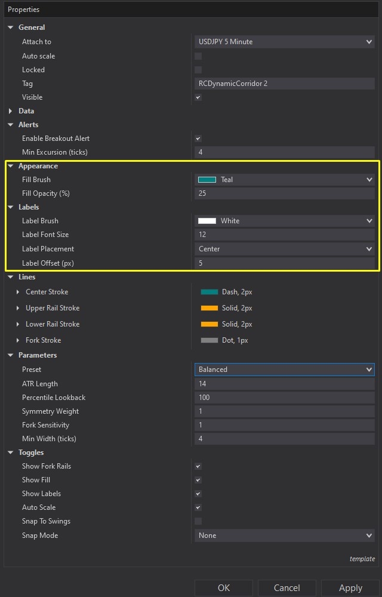
Task: Uncheck the Visible checkbox
Action: coord(198,97)
